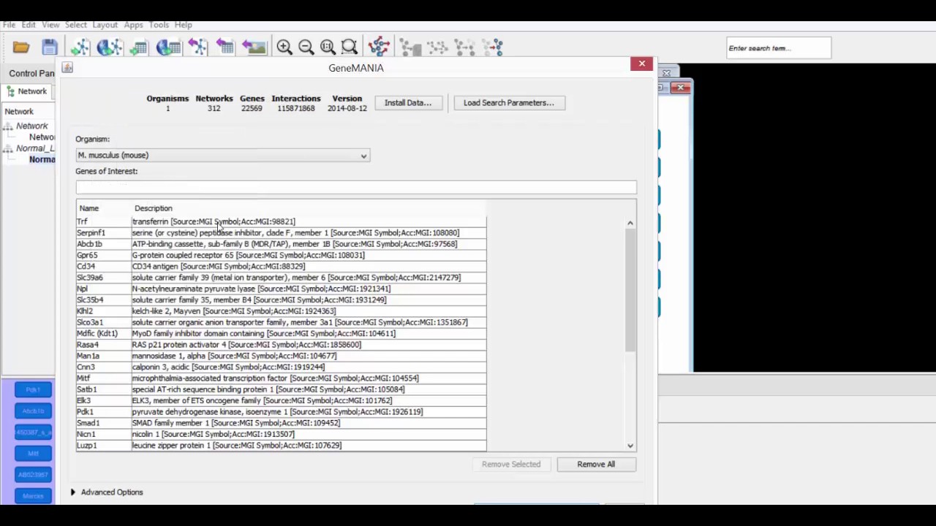This screenshot has height=526, width=936.
Task: Click the Zoom Out magnifier
Action: tap(306, 47)
